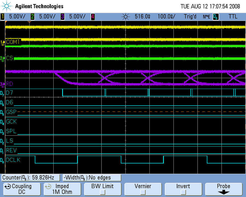246x197 pixels.
Task: Open the Coupling DC softkey menu
Action: click(22, 189)
